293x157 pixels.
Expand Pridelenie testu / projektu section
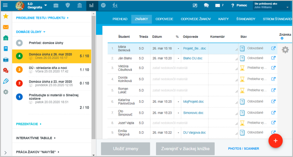[42, 18]
